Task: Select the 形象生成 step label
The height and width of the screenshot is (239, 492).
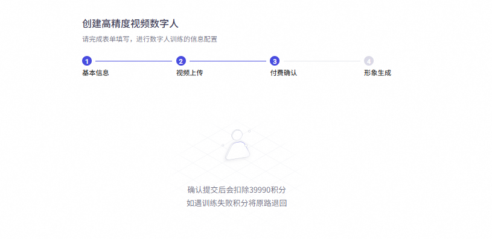Action: (x=377, y=73)
